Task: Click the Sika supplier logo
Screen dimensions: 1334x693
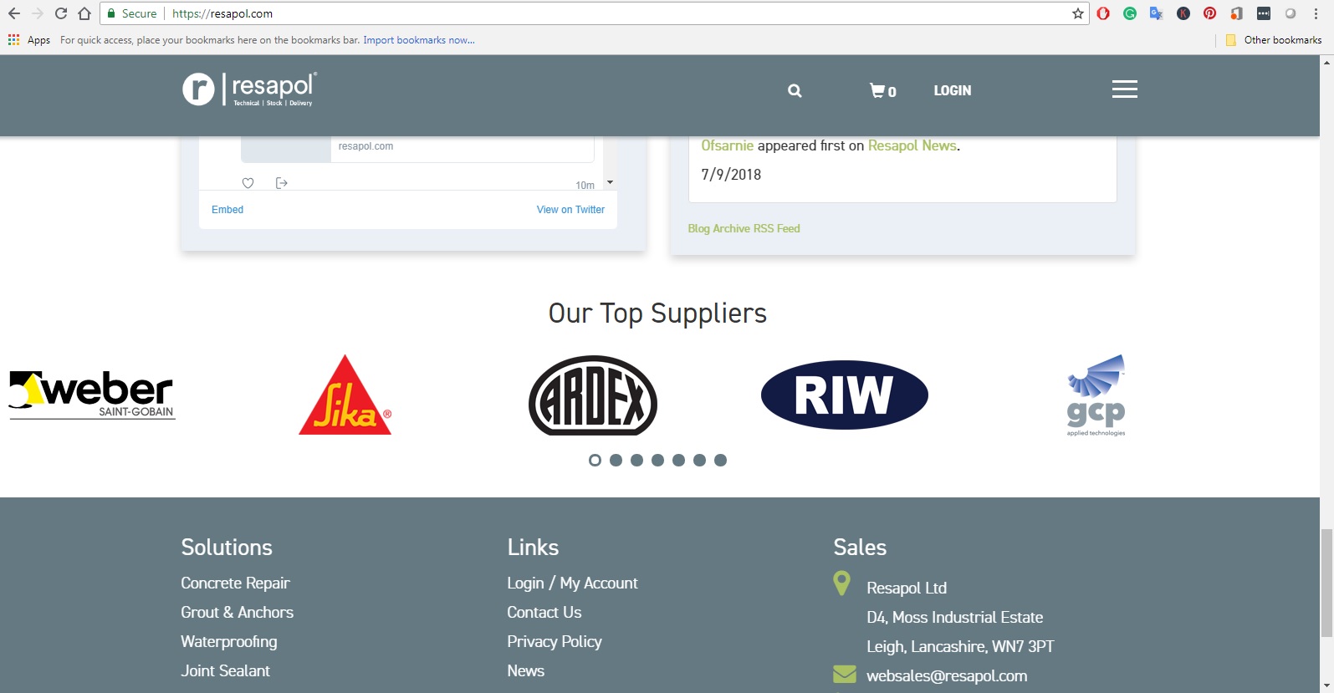Action: click(345, 395)
